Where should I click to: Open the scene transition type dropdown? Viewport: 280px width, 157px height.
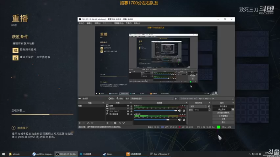pos(198,106)
